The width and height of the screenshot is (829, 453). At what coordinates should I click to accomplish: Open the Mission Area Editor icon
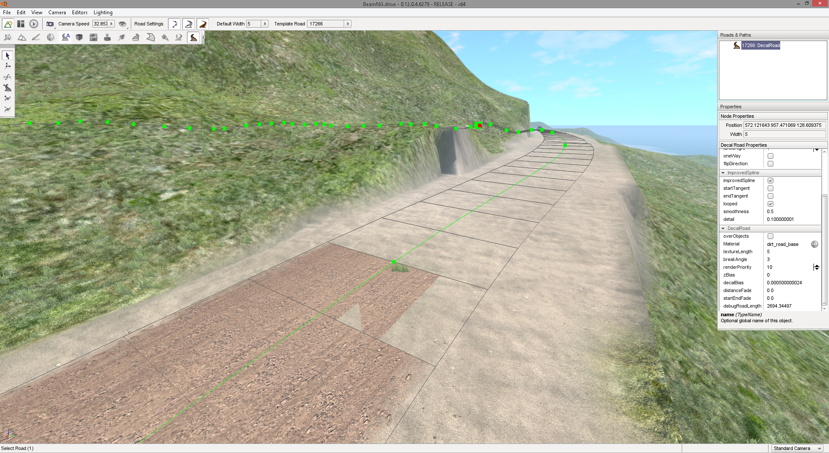150,38
